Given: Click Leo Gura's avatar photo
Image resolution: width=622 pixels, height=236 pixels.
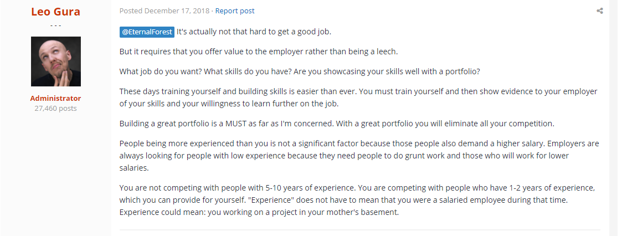Looking at the screenshot, I should [55, 61].
